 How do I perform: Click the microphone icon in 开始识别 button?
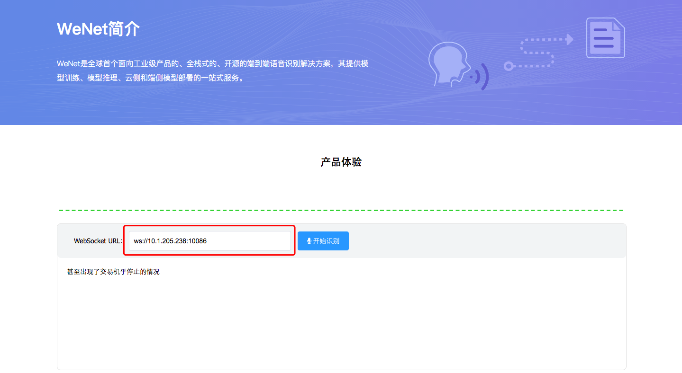[x=309, y=241]
